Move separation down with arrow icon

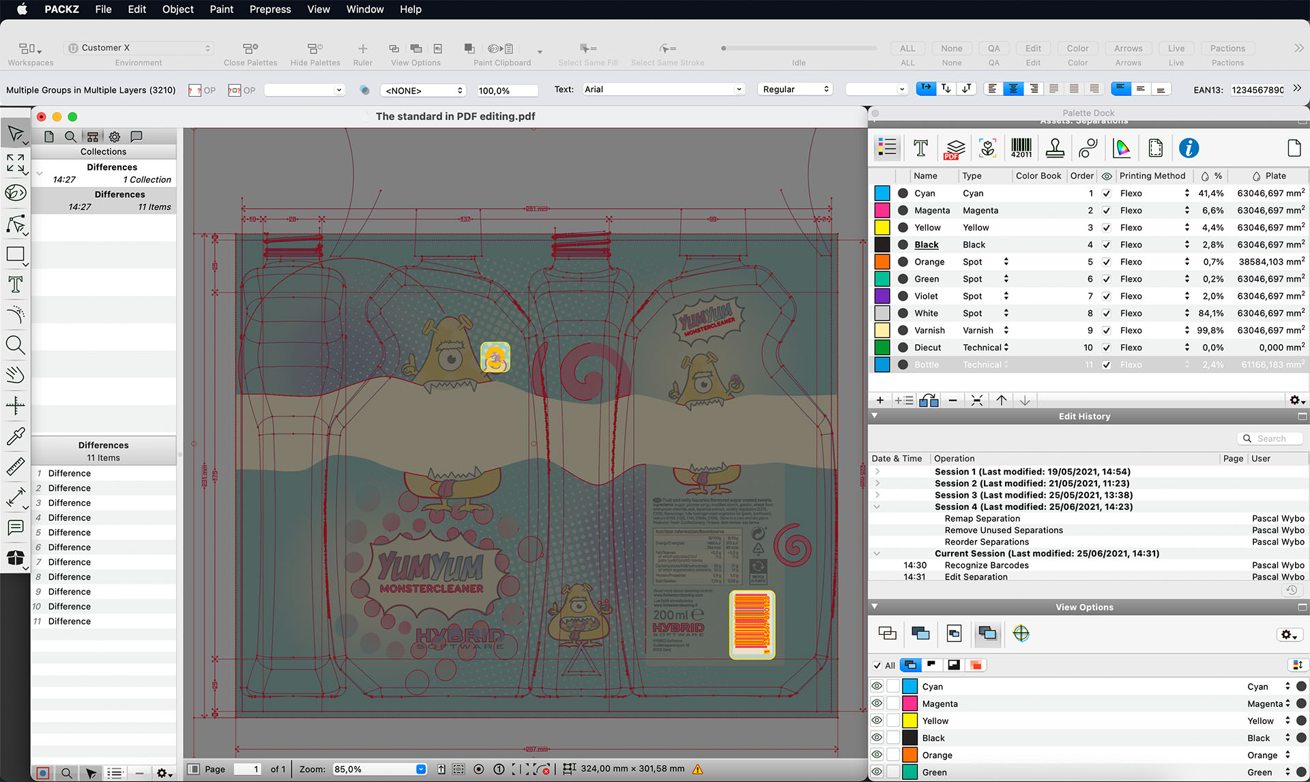coord(1025,400)
